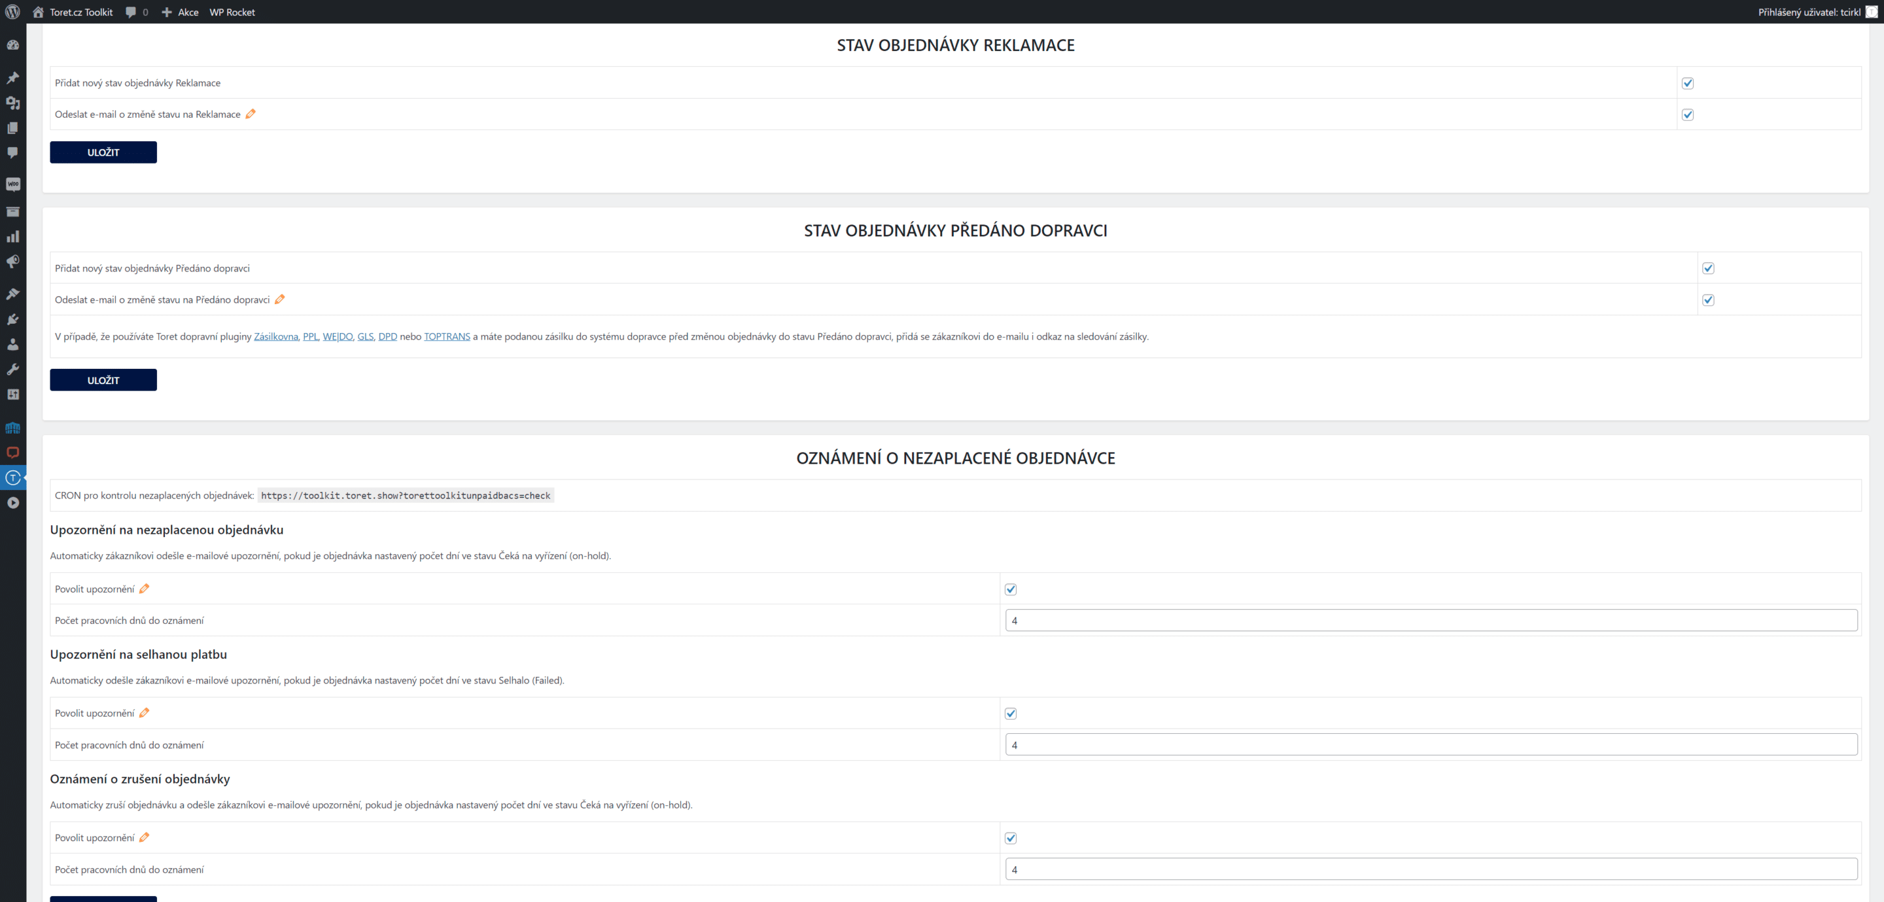
Task: Open the 'WP Rocket' admin bar menu
Action: [232, 12]
